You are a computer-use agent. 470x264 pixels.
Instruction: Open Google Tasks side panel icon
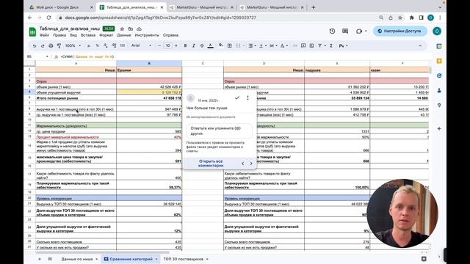click(x=439, y=76)
